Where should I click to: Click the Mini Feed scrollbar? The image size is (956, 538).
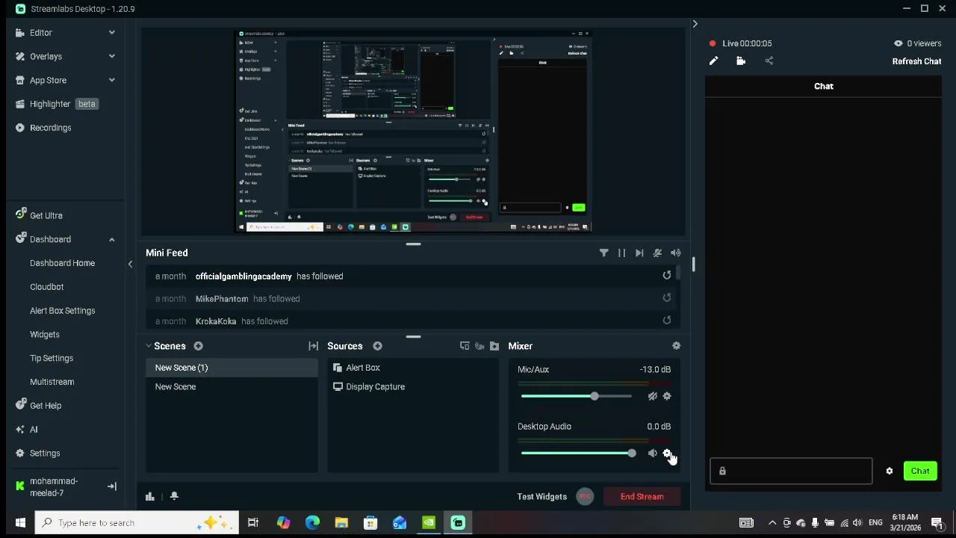pyautogui.click(x=679, y=272)
